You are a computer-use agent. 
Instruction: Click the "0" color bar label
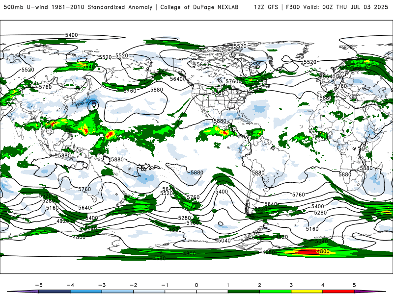click(196, 285)
